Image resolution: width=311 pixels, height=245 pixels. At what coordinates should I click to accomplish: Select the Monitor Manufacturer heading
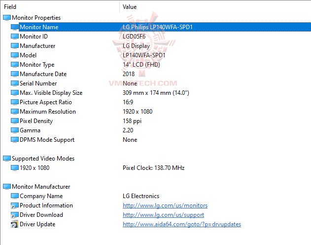point(41,187)
